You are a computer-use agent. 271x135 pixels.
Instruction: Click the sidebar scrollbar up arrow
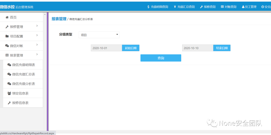click(x=45, y=14)
